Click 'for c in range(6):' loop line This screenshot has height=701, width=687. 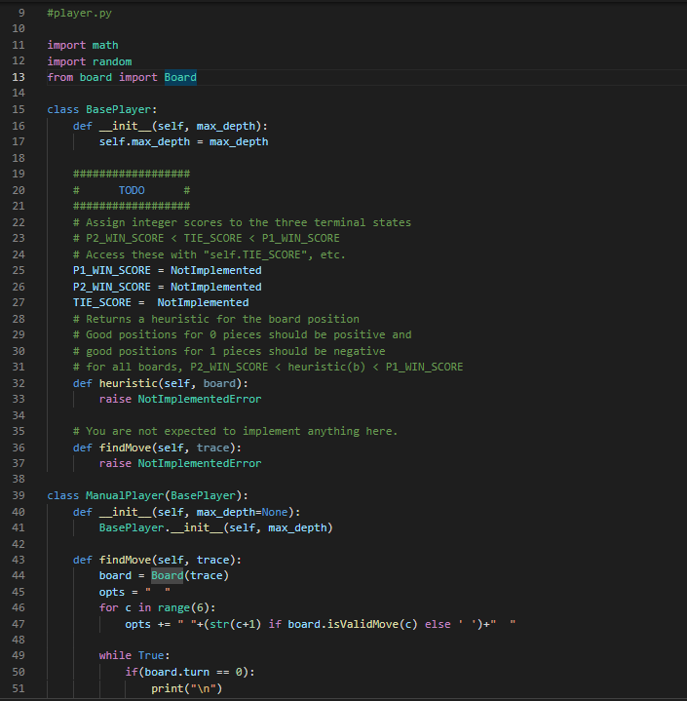157,608
